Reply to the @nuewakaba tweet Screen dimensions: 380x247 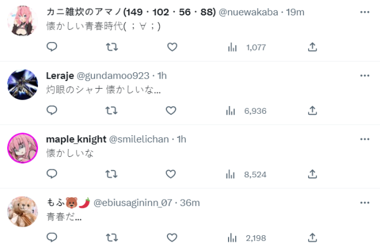click(52, 47)
